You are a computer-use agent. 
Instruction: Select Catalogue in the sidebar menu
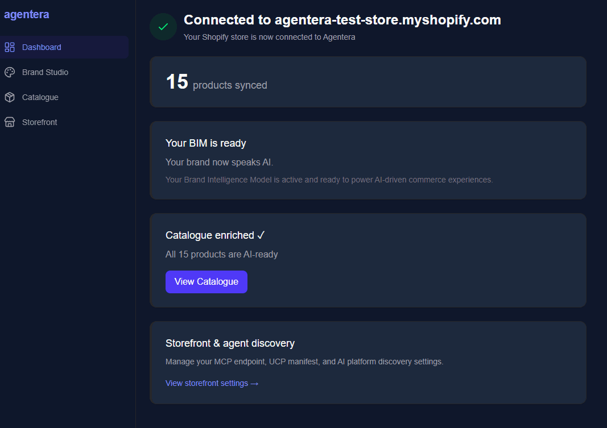[x=39, y=97]
